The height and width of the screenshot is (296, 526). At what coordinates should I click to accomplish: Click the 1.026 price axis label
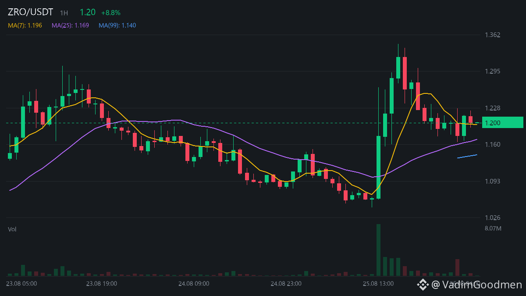pos(493,218)
